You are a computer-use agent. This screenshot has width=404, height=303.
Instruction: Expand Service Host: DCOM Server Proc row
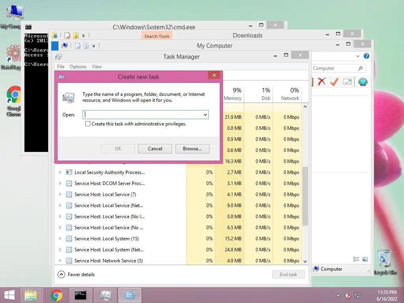[60, 183]
